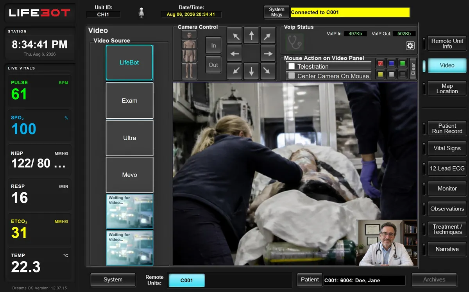Zoom camera In button
Screen dimensions: 469x292
point(213,46)
